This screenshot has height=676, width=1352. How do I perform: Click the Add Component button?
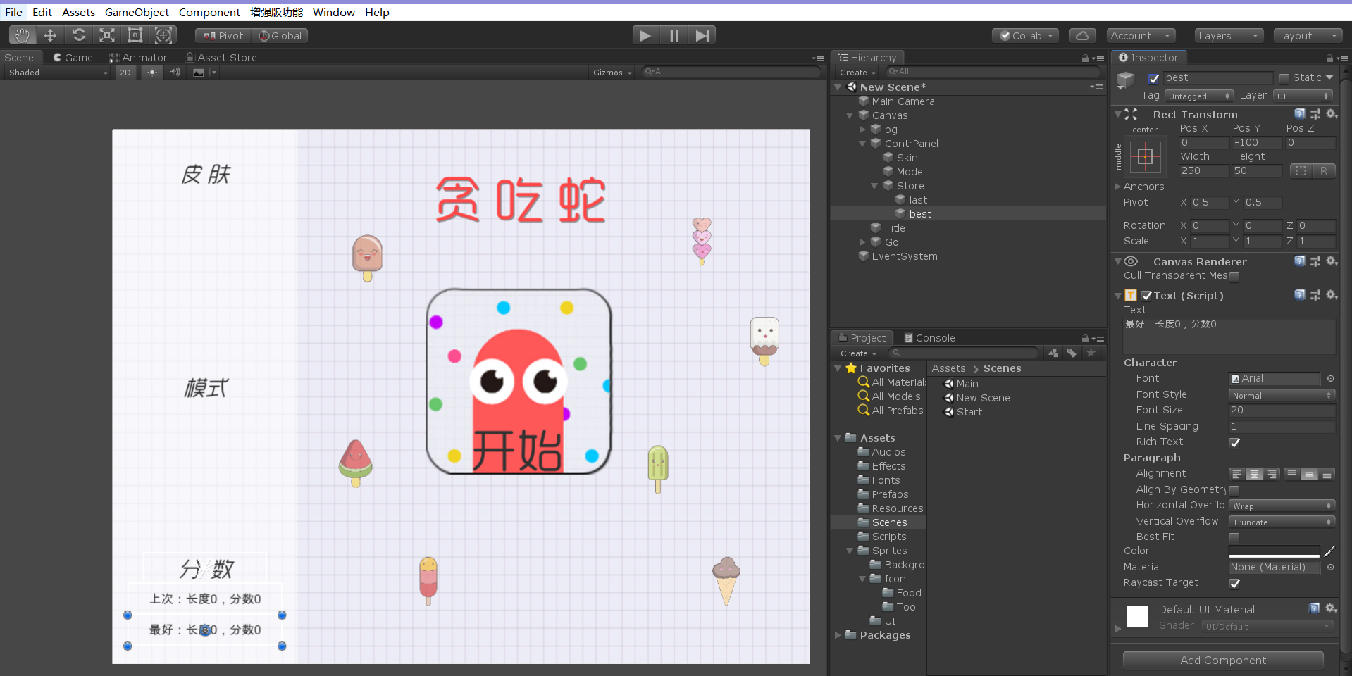[1223, 660]
